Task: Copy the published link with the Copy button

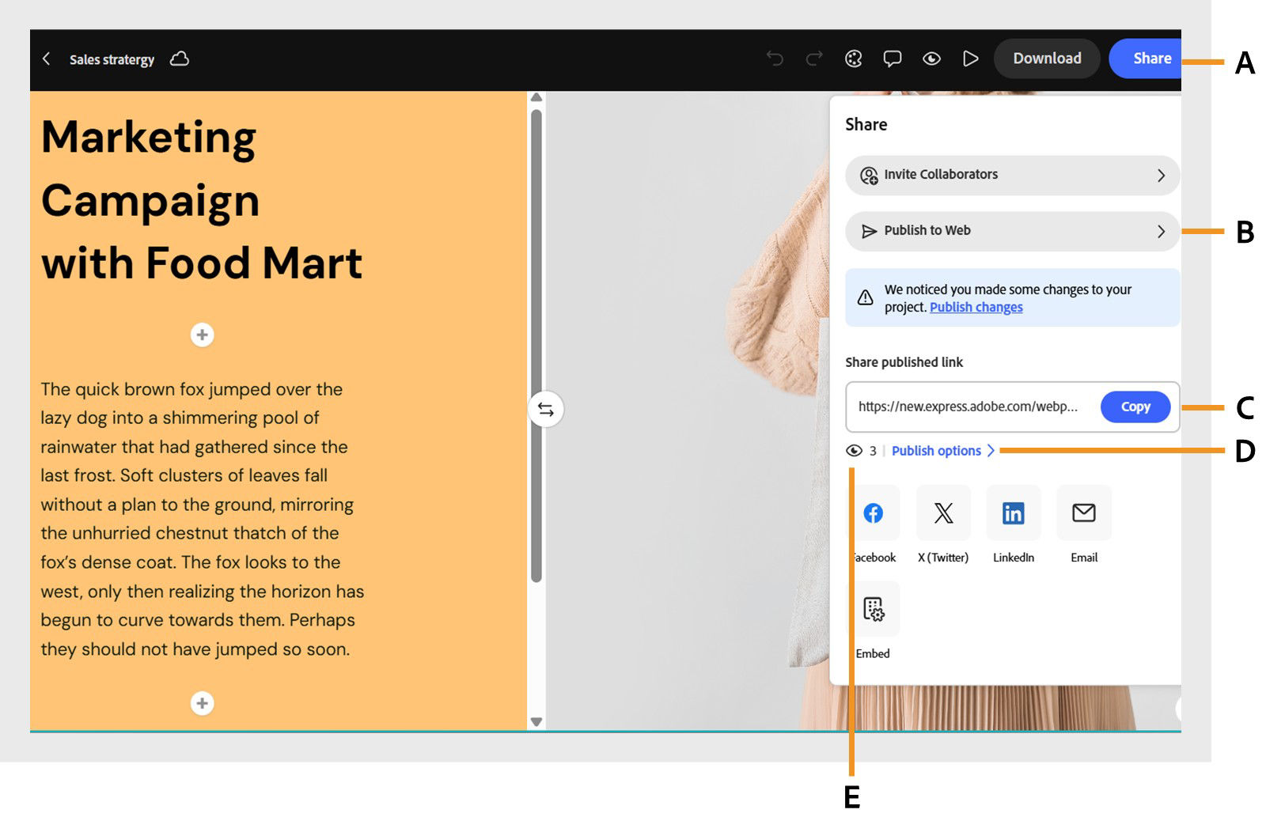Action: tap(1135, 407)
